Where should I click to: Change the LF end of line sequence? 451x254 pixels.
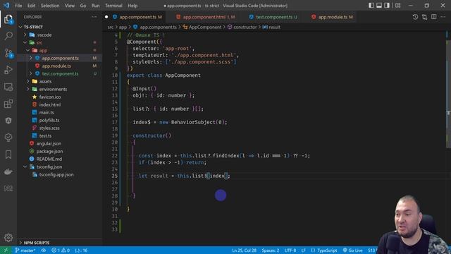click(x=304, y=250)
